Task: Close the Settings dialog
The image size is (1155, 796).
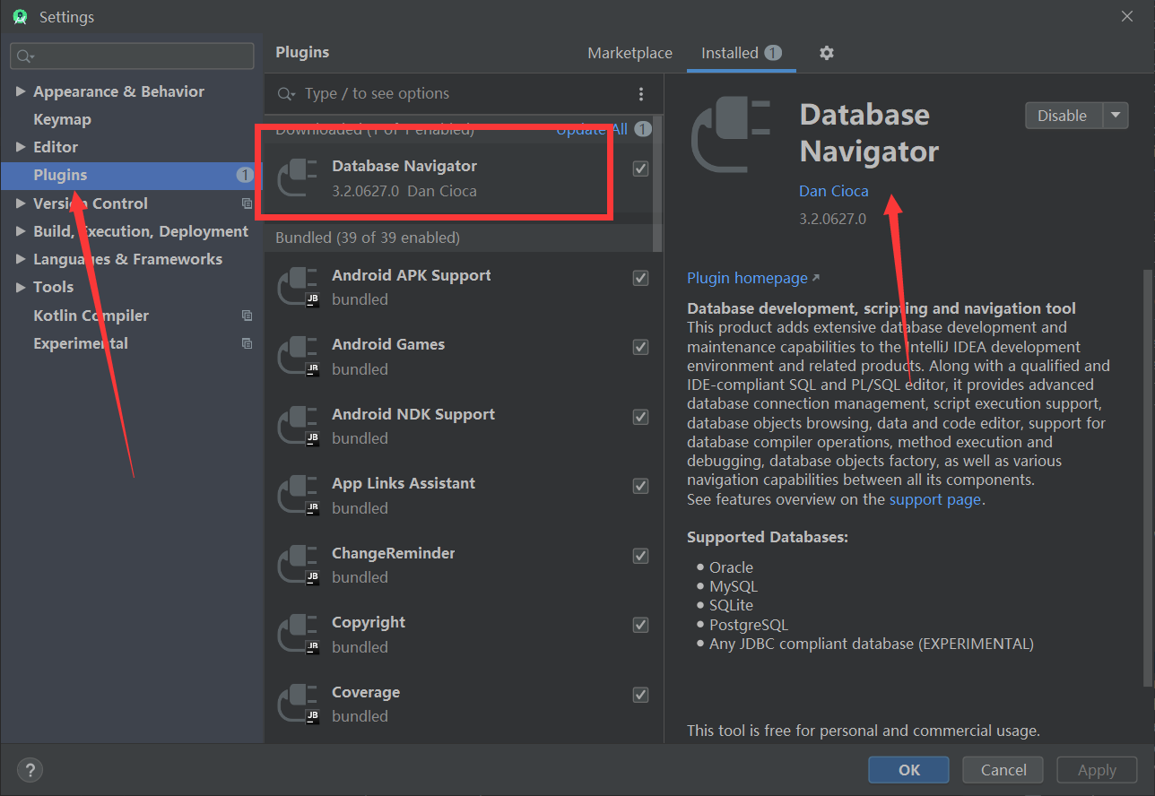Action: coord(1127,16)
